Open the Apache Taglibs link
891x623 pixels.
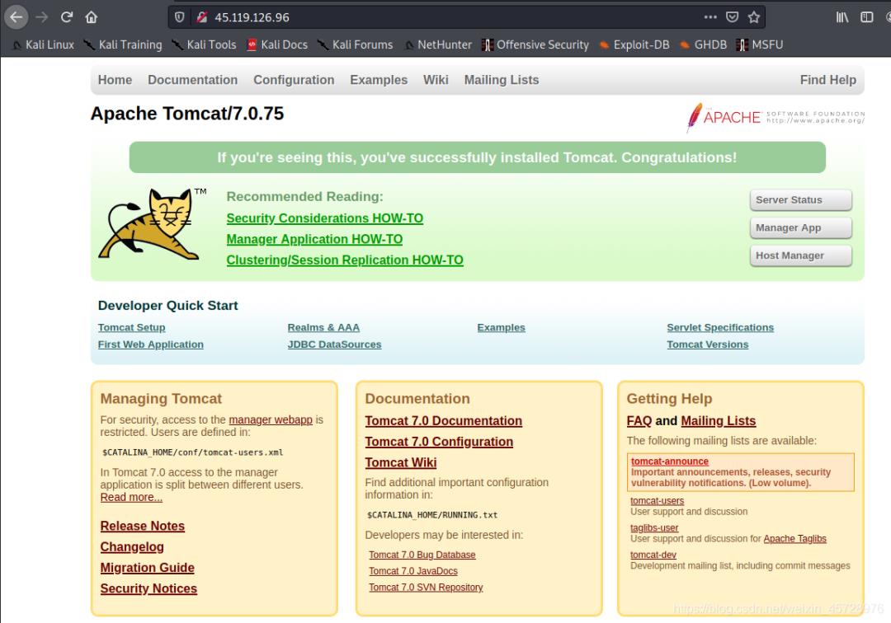point(794,538)
